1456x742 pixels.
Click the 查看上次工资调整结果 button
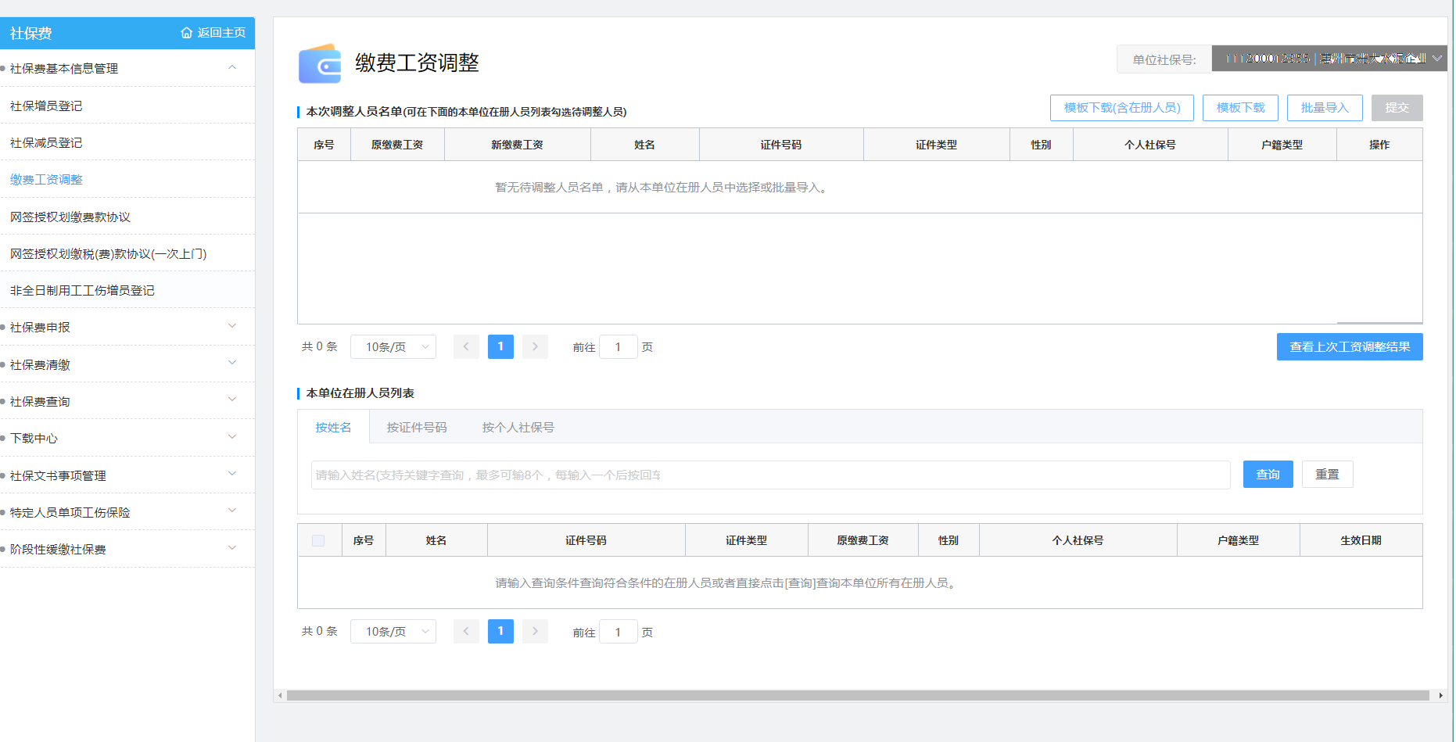click(1349, 346)
